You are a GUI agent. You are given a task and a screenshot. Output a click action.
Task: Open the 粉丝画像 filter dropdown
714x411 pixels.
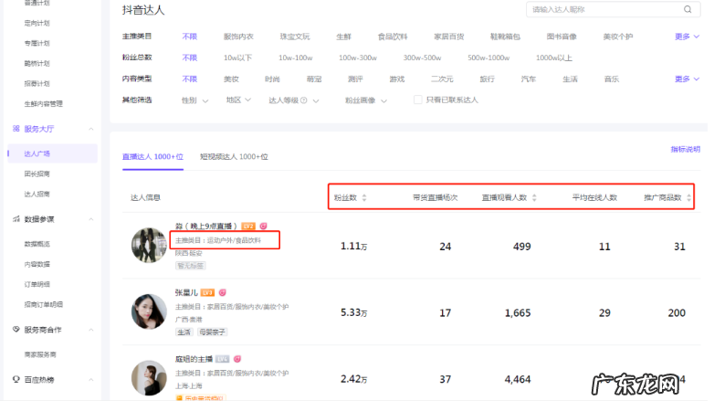(x=366, y=100)
